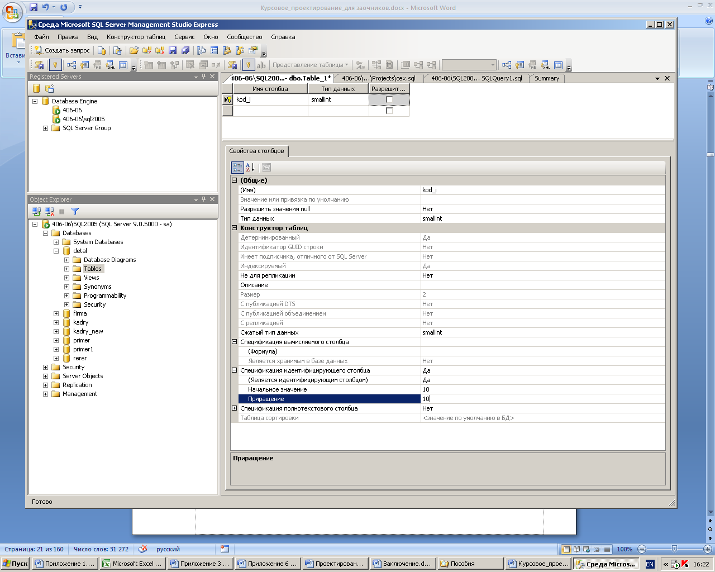The image size is (715, 572).
Task: Switch to the Projects\cex.sql tab
Action: pos(379,78)
